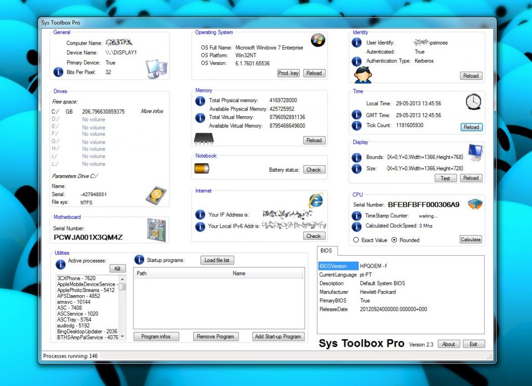The image size is (532, 386).
Task: Click the ReleaseDate row in BIOS list
Action: pyautogui.click(x=373, y=309)
